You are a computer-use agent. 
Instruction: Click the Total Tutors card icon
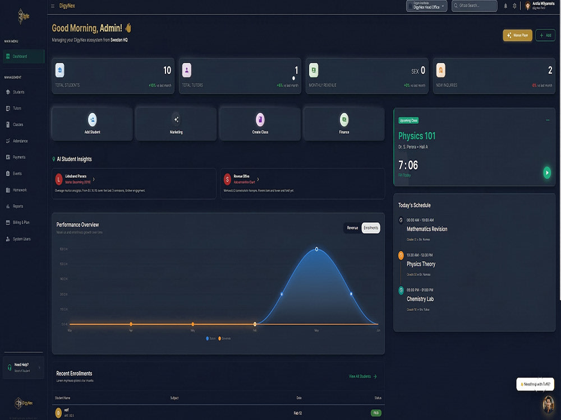point(187,70)
